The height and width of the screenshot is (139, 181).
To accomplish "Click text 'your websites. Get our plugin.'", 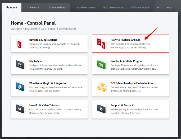I will pos(44,91).
